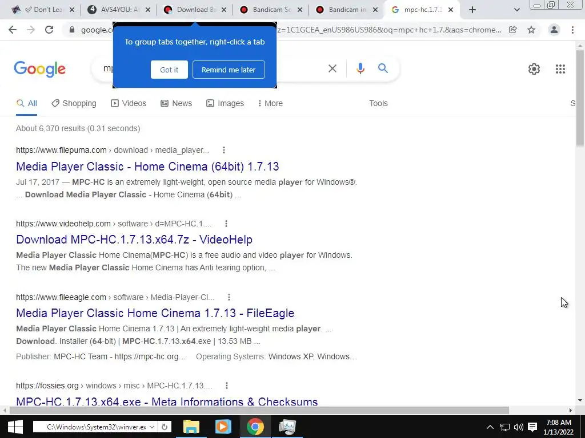Click the taskbar address input field
The width and height of the screenshot is (585, 438).
point(96,427)
